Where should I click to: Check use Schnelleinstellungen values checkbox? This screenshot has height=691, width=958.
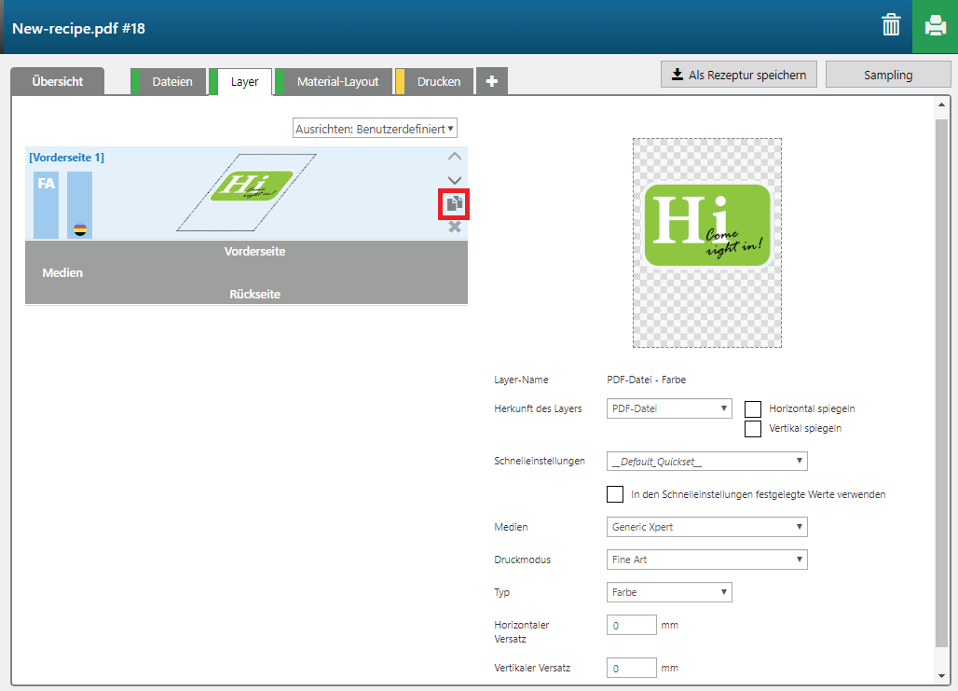[x=615, y=494]
